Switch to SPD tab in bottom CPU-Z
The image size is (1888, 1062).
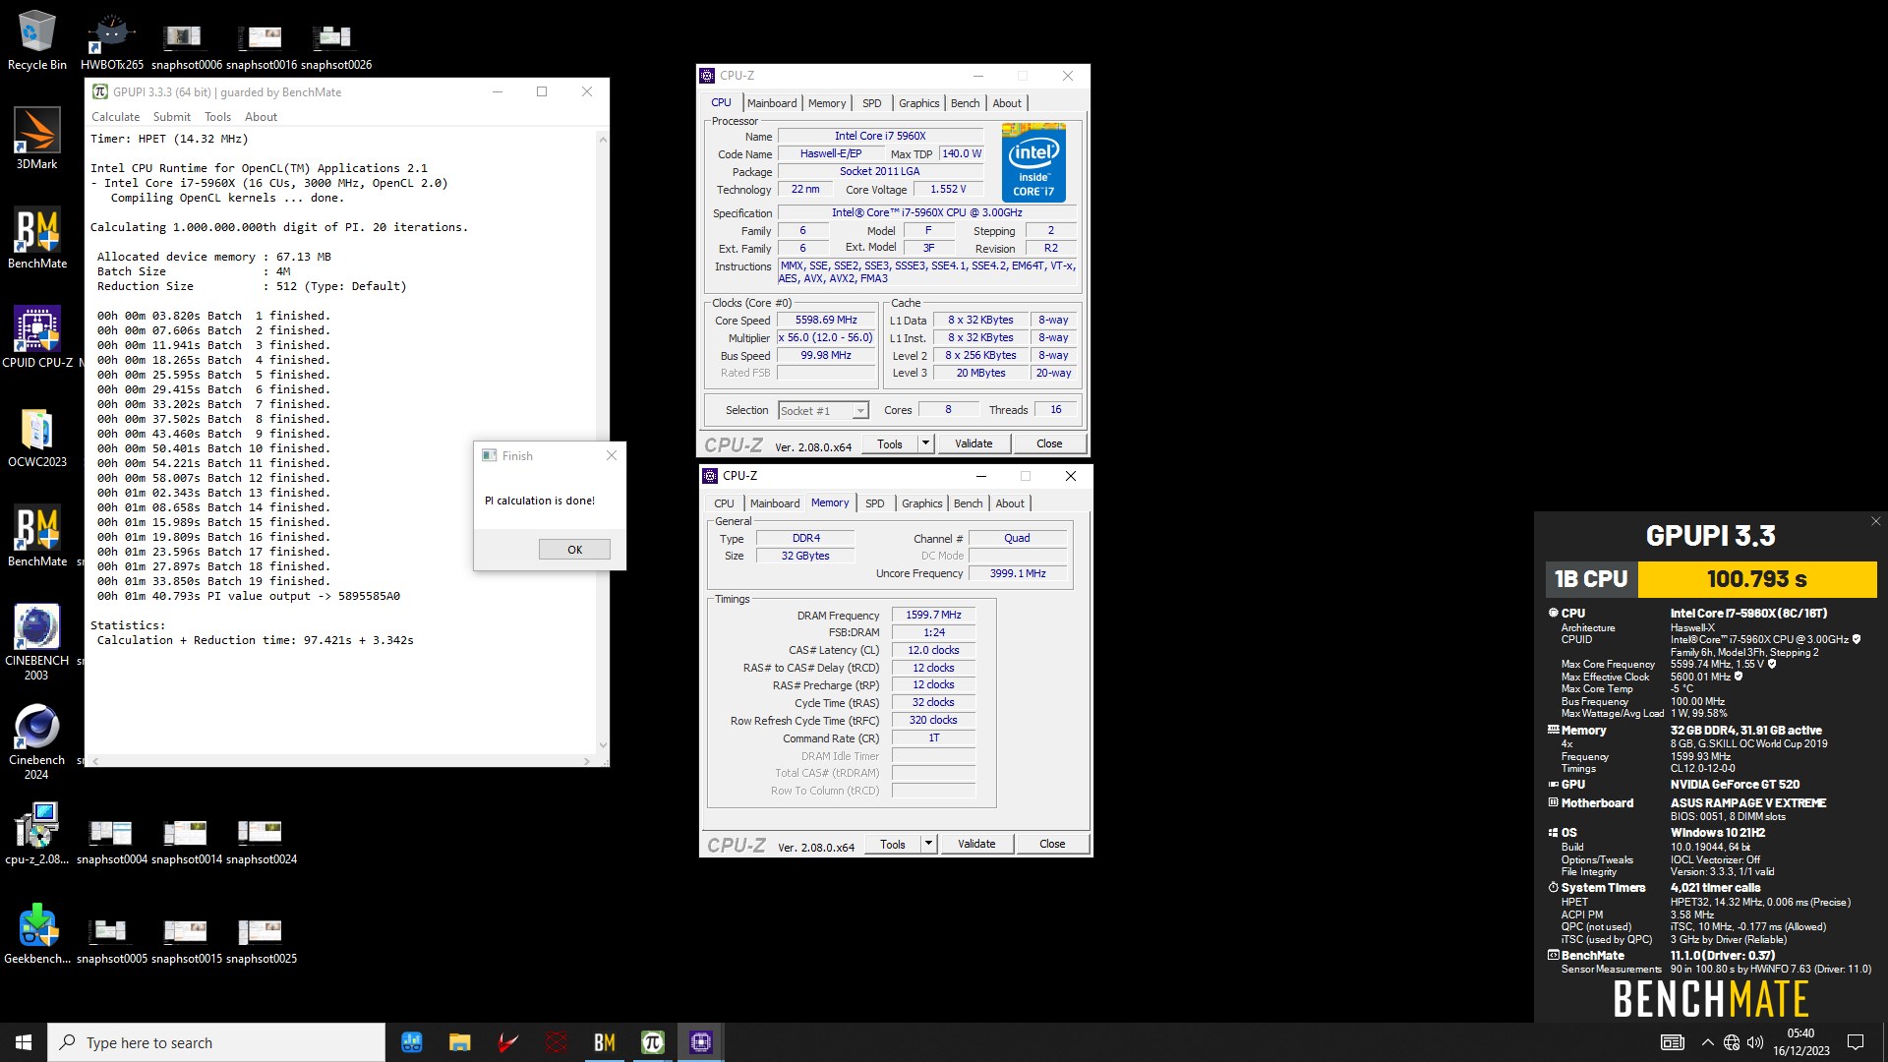click(874, 503)
